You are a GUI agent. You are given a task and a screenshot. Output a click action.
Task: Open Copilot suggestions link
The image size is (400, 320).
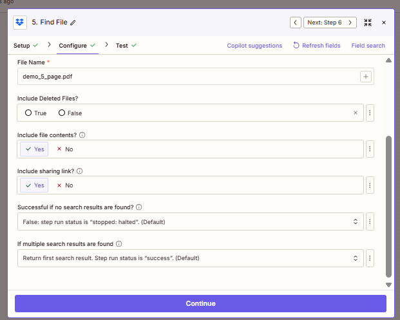click(254, 46)
